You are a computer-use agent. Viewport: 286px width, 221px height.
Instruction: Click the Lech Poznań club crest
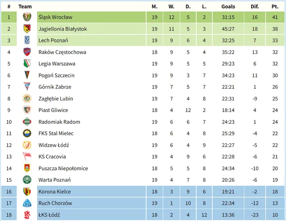pos(27,41)
